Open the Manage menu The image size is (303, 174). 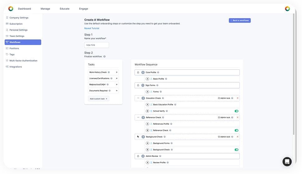pyautogui.click(x=45, y=9)
